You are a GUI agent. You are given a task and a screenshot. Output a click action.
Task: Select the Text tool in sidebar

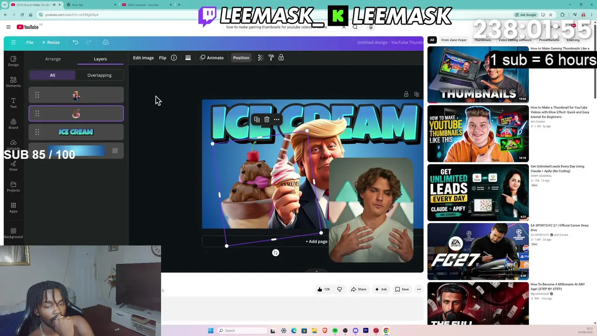pyautogui.click(x=13, y=103)
